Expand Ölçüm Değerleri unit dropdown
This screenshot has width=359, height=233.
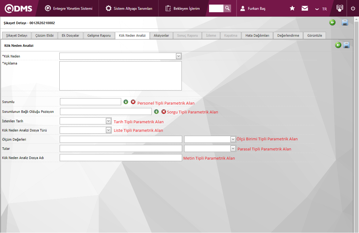[x=233, y=139]
